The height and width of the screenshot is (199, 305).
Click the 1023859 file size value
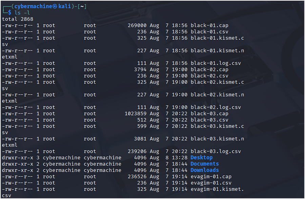pos(135,114)
